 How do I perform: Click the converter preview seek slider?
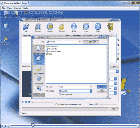pyautogui.click(x=42, y=102)
